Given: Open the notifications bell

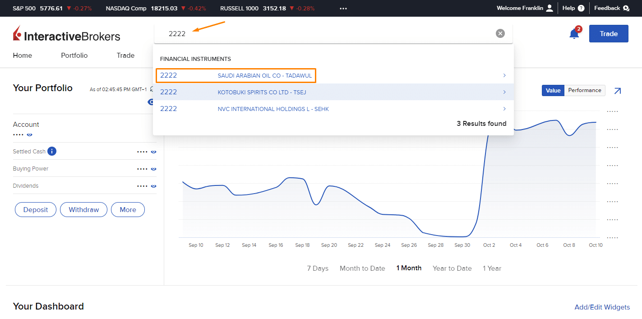Looking at the screenshot, I should (574, 33).
